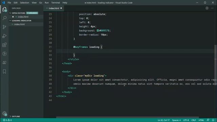Collapse the Open Editors section
This screenshot has height=122, width=217.
point(10,13)
